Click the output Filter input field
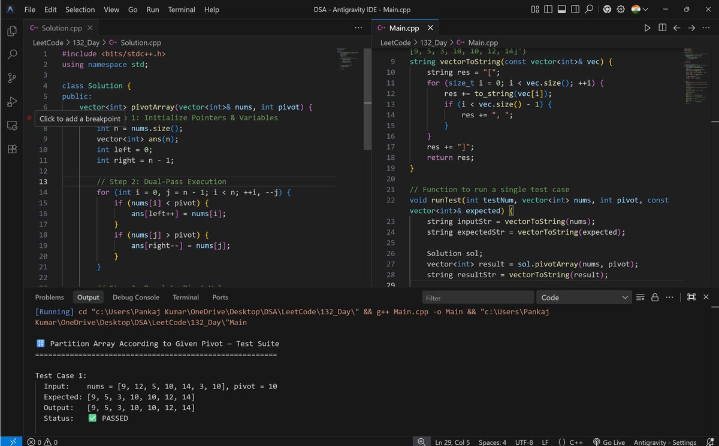Viewport: 719px width, 446px height. (x=478, y=298)
